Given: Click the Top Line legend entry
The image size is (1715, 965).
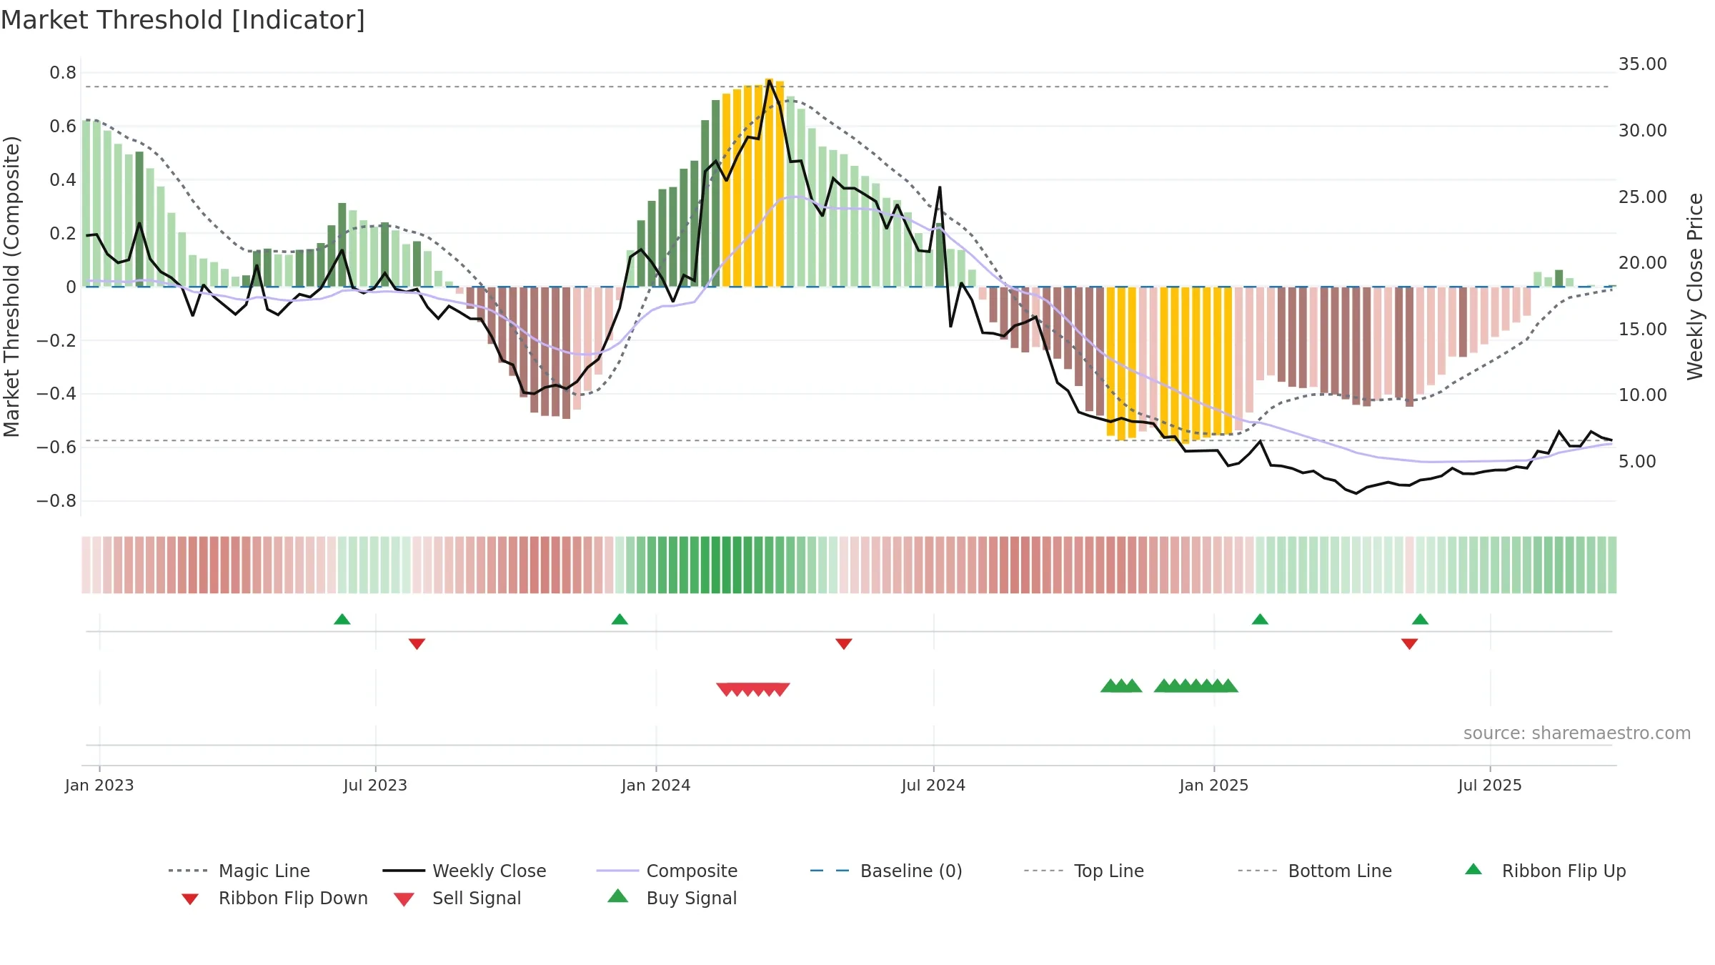Looking at the screenshot, I should [x=1084, y=871].
